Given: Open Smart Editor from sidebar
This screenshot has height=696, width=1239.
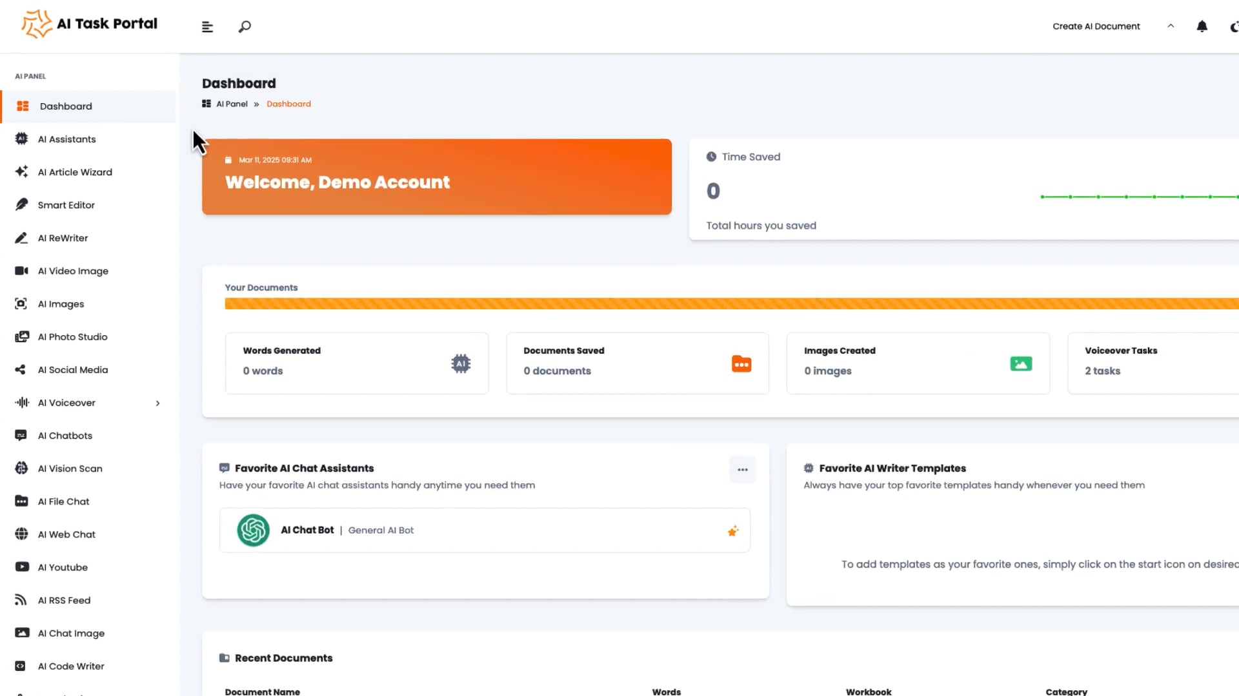Looking at the screenshot, I should coord(66,205).
